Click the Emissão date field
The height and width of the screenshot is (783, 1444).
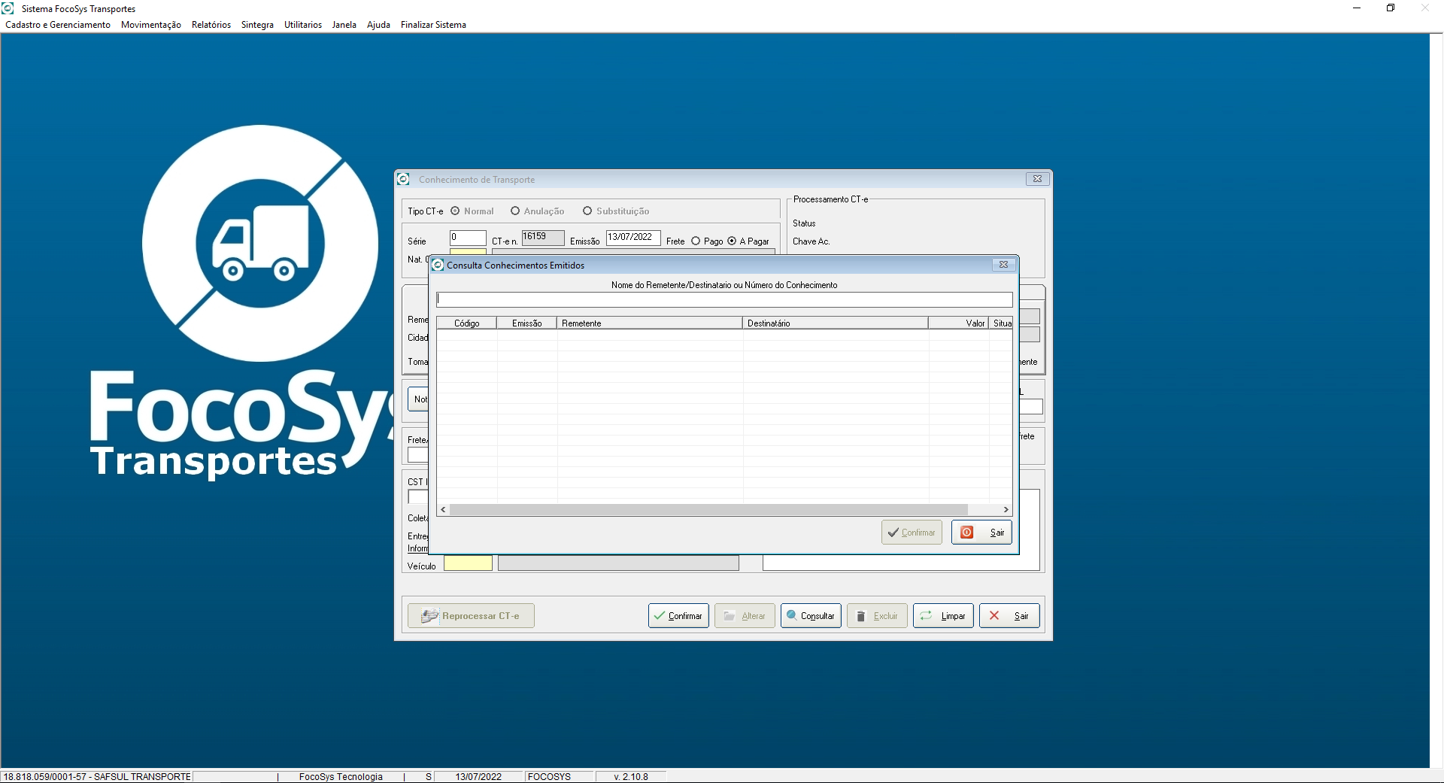633,238
